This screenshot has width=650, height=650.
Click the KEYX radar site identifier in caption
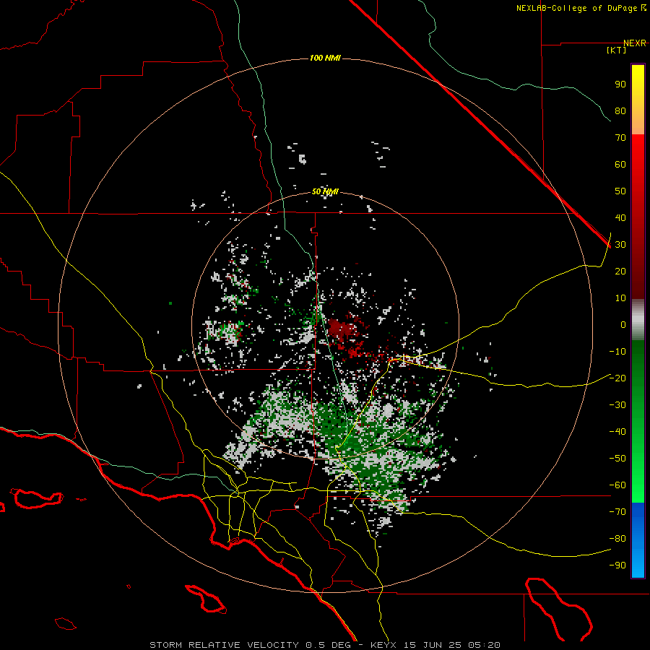(x=383, y=645)
